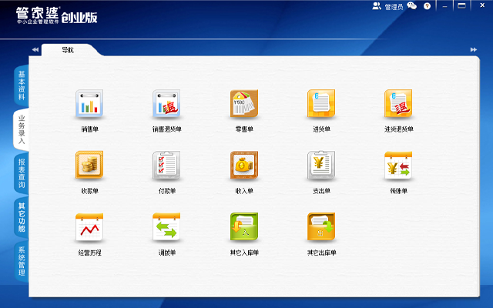The image size is (493, 308).
Task: Open the 其它入库单 other stock-in icon
Action: coord(244,228)
